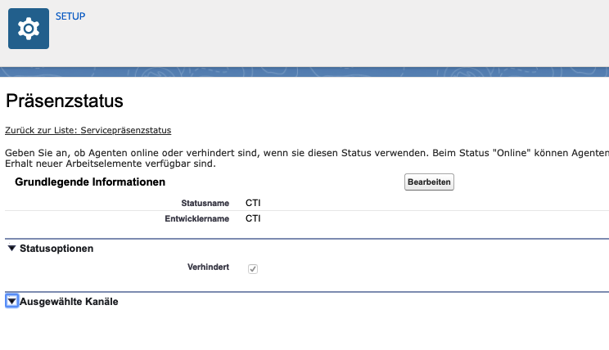
Task: Click the Statusoptionen section title
Action: (x=56, y=249)
